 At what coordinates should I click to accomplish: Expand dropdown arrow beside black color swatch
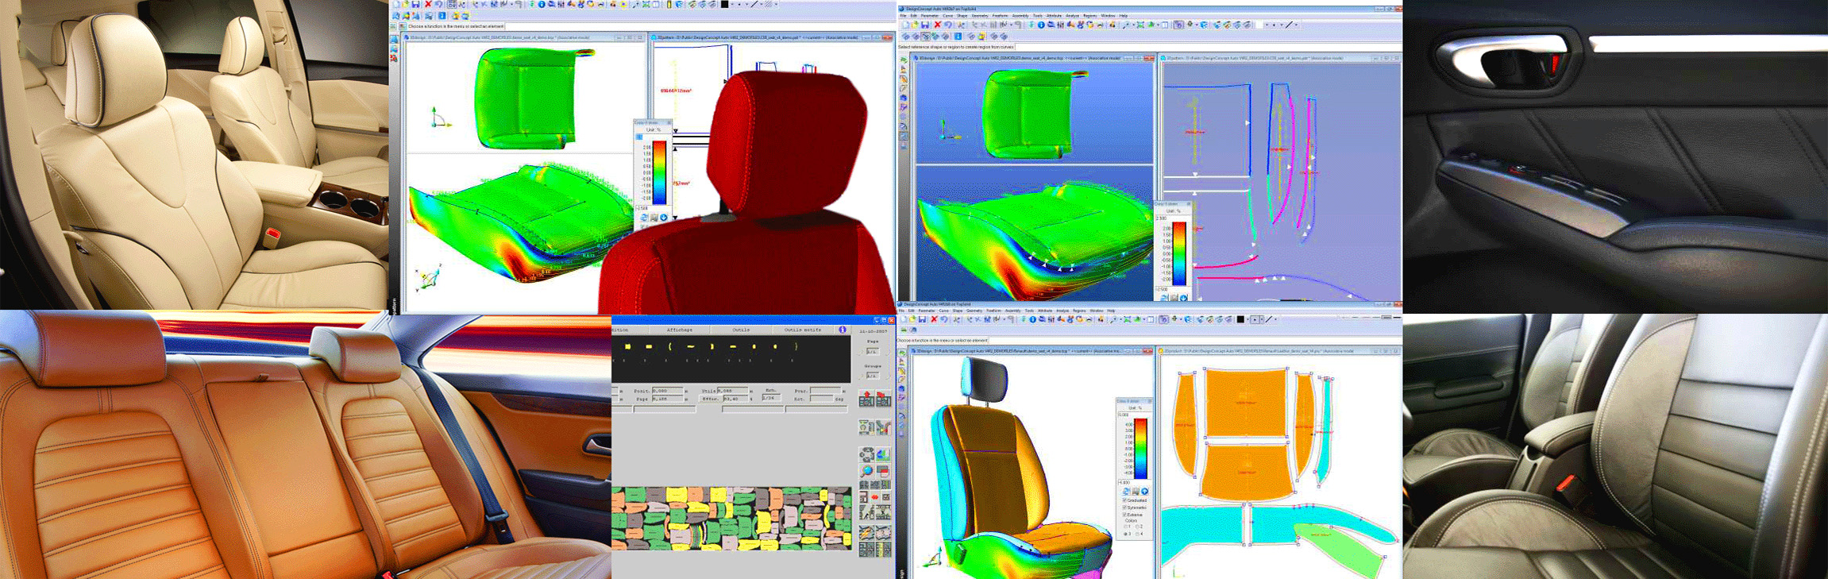(1247, 319)
